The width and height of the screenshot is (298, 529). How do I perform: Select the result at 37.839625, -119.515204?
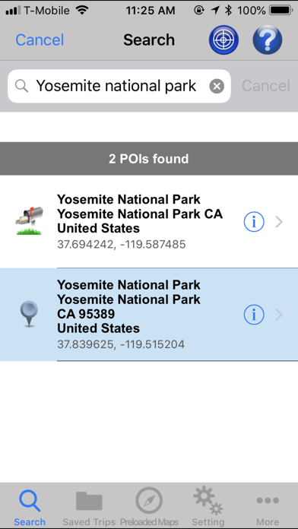pos(149,315)
